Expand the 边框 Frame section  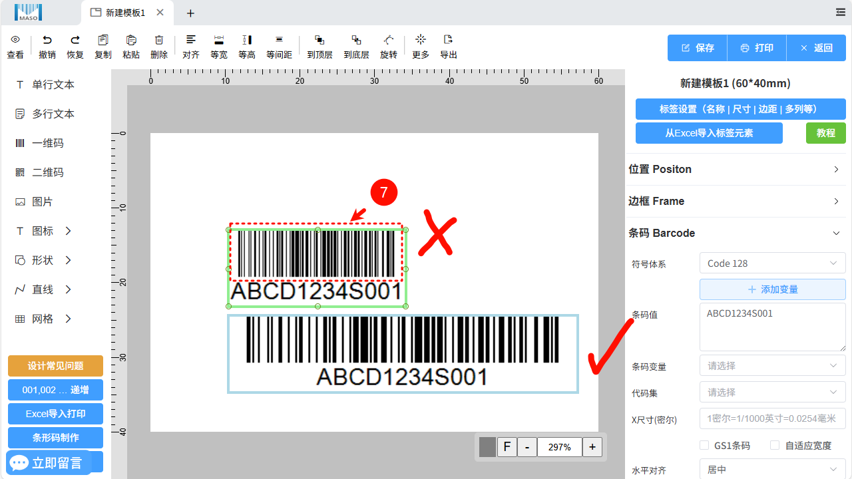[736, 201]
